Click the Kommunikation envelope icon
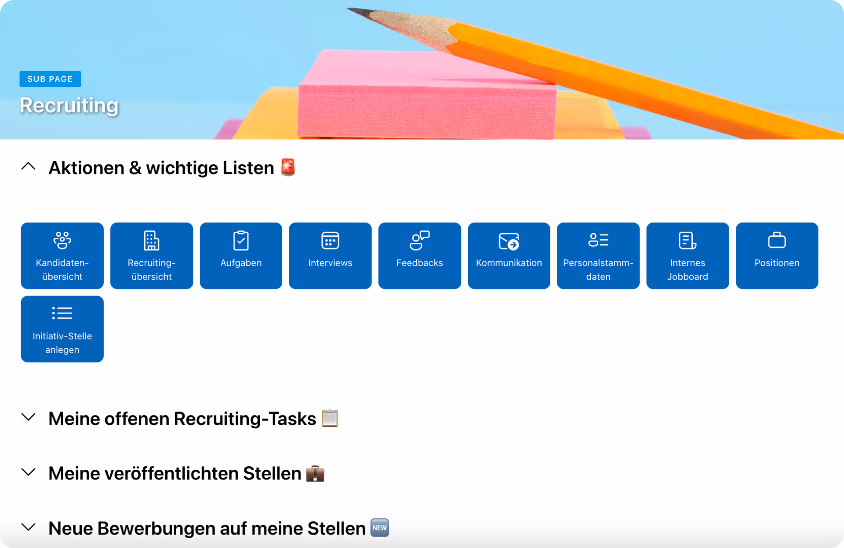 click(509, 241)
